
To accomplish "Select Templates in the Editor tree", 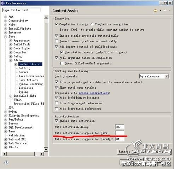I will pos(26,88).
